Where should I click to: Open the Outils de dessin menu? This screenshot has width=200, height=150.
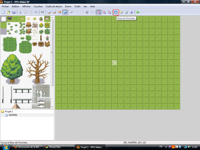click(54, 6)
